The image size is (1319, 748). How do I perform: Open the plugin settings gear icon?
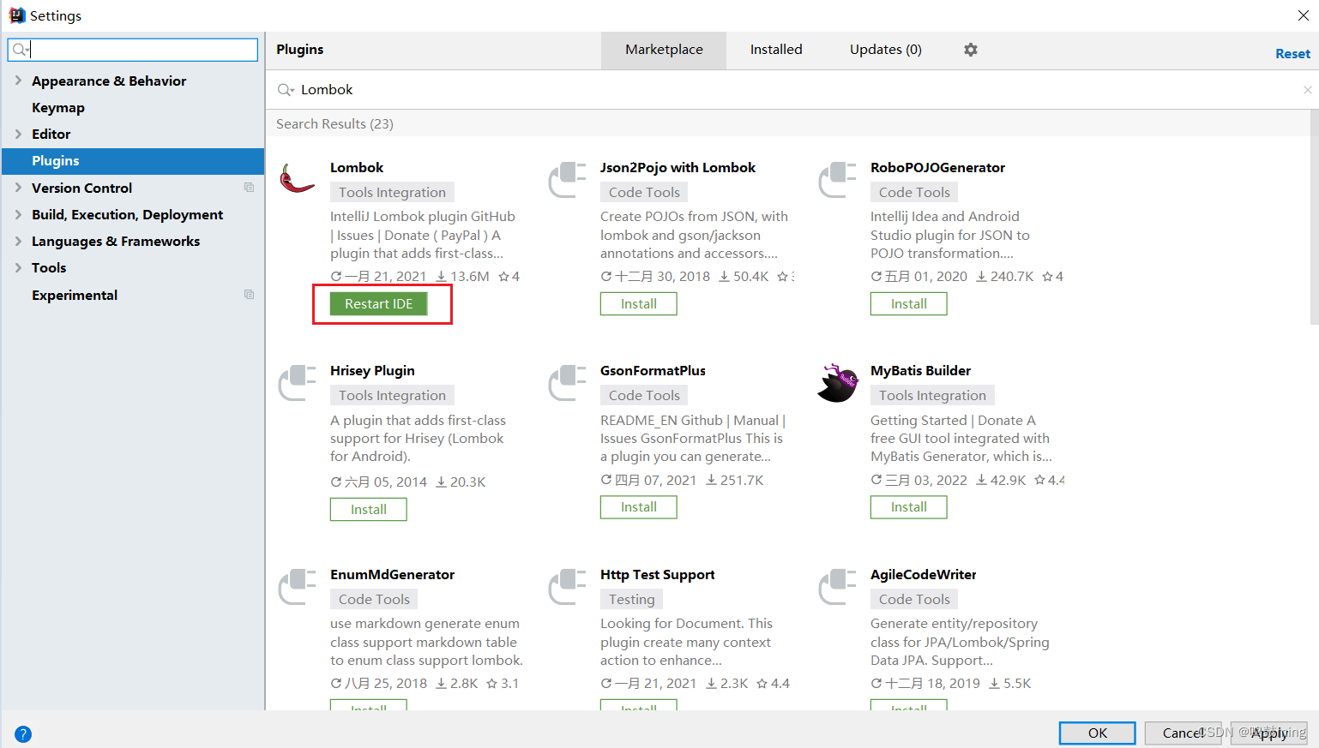pos(971,50)
